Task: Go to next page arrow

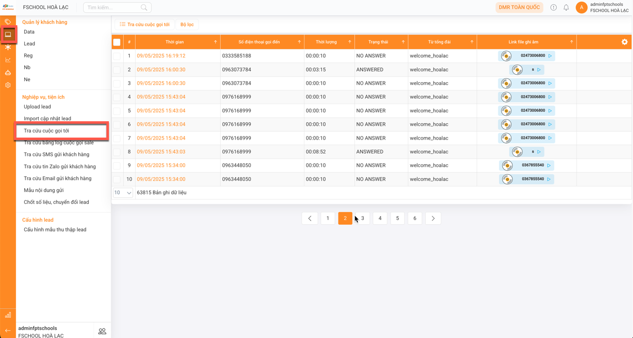Action: [x=433, y=218]
